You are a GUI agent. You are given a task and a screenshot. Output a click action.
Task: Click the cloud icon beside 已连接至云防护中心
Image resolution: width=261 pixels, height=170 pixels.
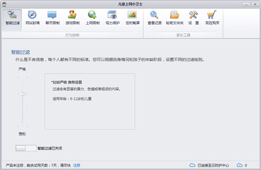192,165
